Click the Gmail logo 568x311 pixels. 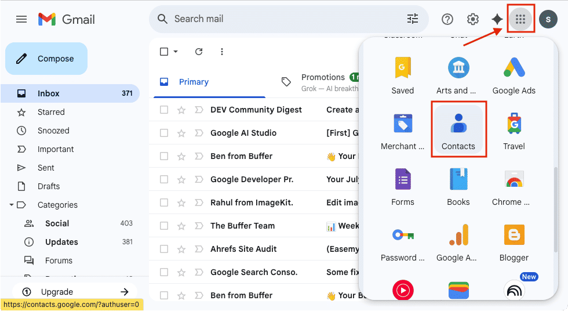pyautogui.click(x=66, y=19)
